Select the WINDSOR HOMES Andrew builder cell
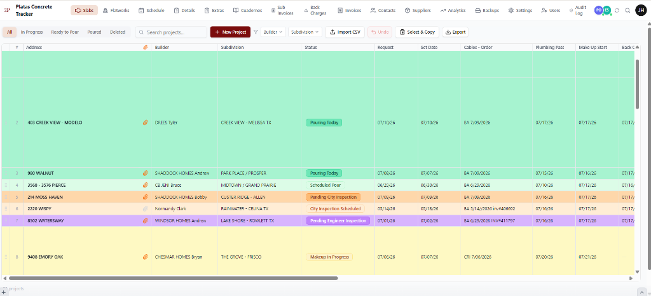 (x=185, y=221)
